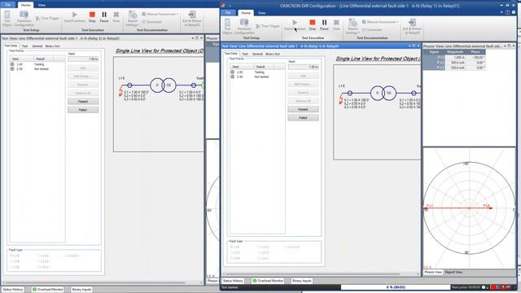
Task: Click Time Trigger in Relay 1 ribbon
Action: pyautogui.click(x=268, y=26)
